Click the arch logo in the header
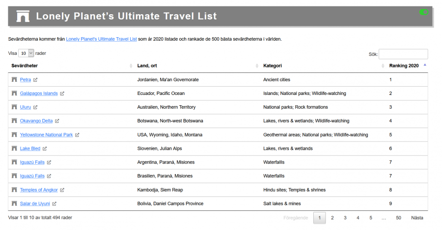 pyautogui.click(x=23, y=17)
